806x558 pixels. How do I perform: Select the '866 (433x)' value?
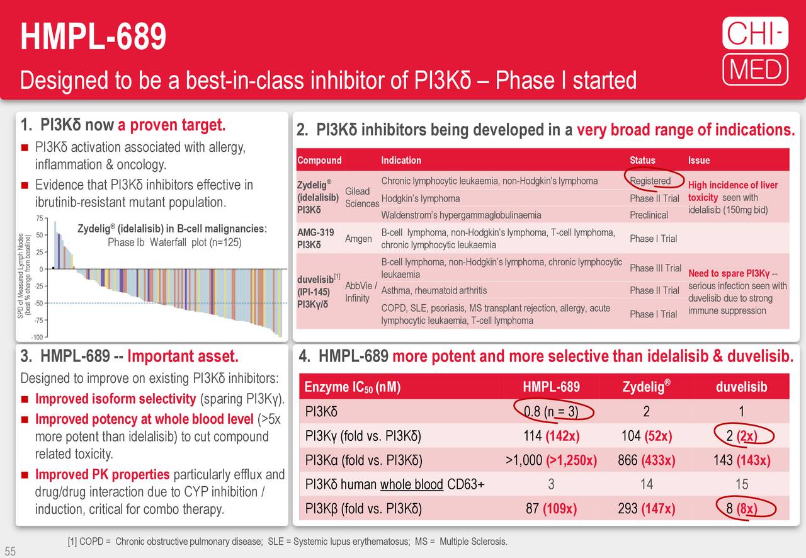point(646,460)
